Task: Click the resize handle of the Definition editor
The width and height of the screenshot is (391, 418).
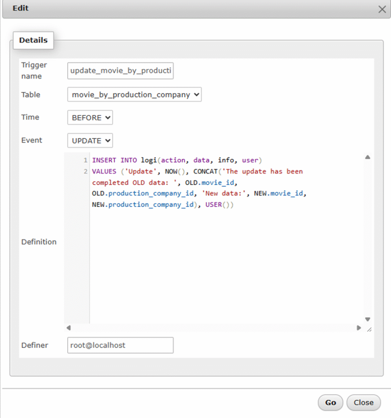Action: tap(369, 329)
